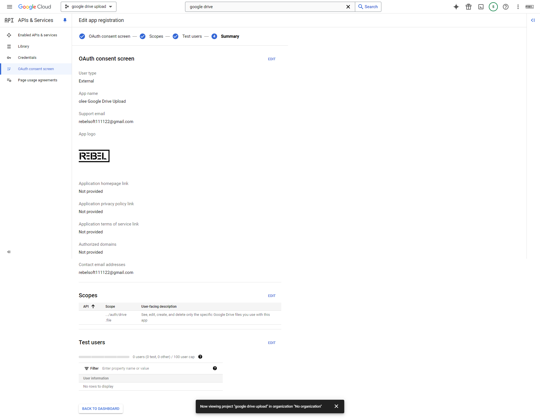The height and width of the screenshot is (420, 540).
Task: Click the Credentials key icon
Action: tap(9, 58)
